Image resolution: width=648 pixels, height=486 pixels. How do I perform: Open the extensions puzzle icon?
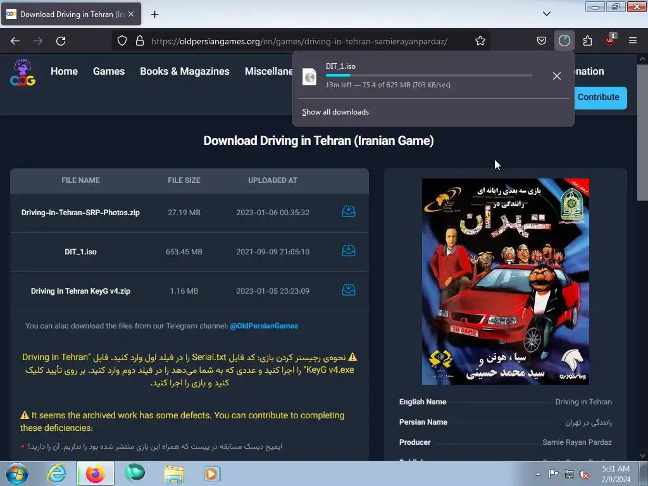(x=587, y=41)
